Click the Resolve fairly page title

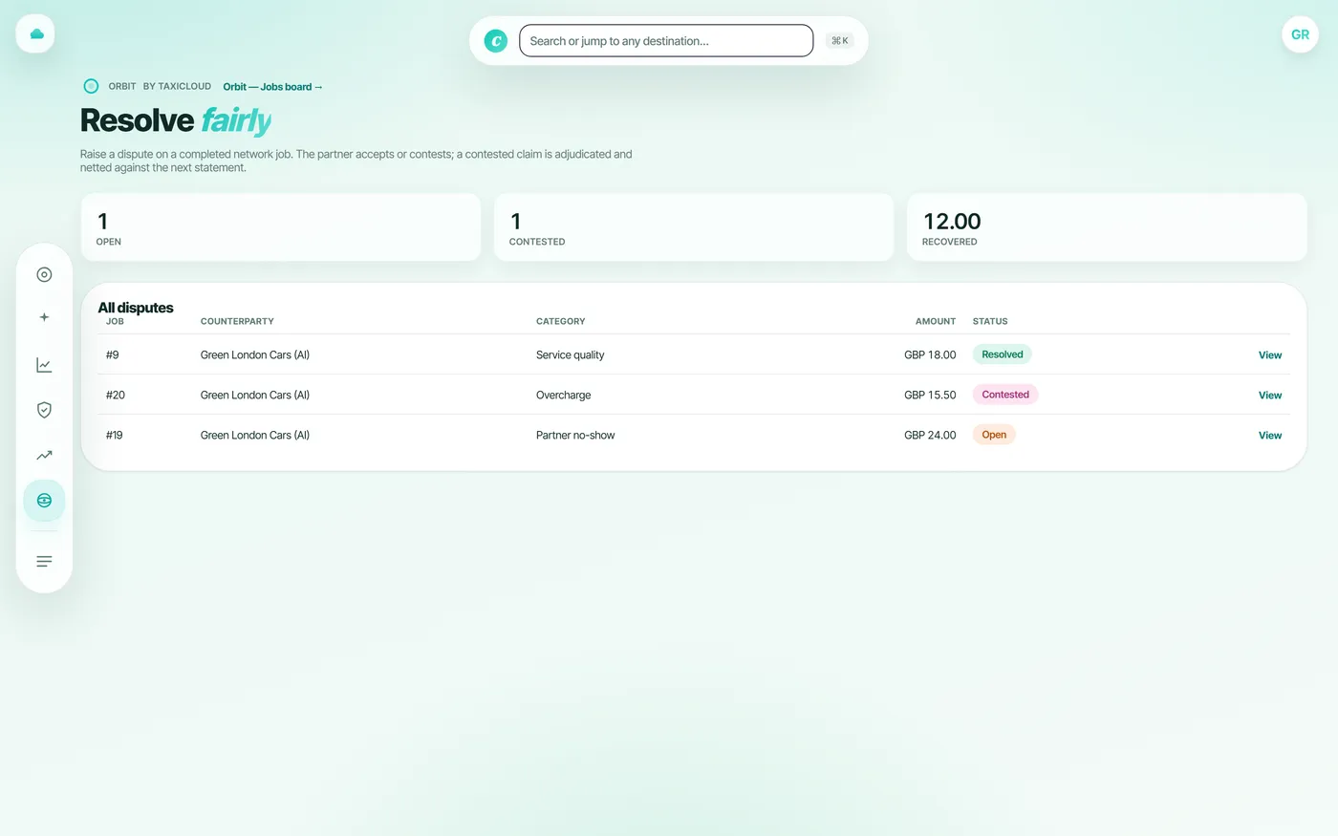(176, 121)
